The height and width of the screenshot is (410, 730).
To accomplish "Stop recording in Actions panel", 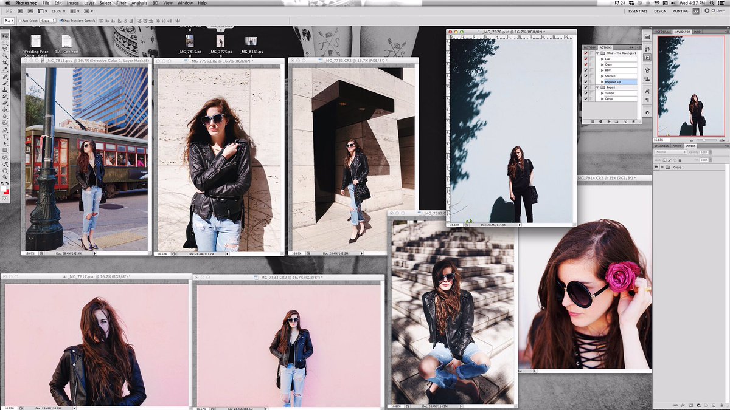I will pos(593,121).
